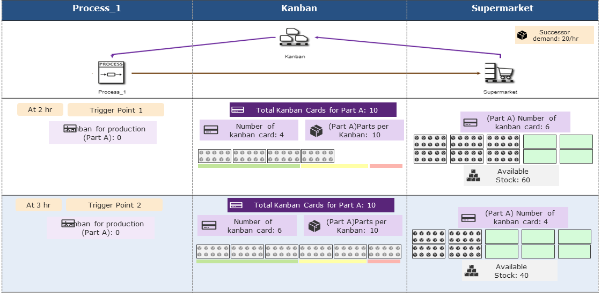This screenshot has height=296, width=601.
Task: Click the Supermarket shopping cart icon
Action: pos(500,73)
